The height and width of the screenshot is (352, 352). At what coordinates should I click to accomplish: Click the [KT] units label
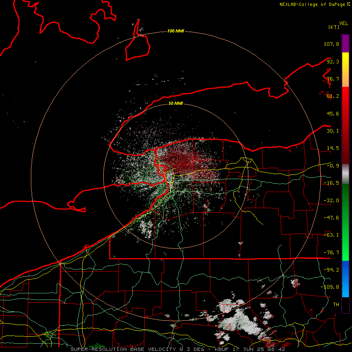[x=334, y=27]
